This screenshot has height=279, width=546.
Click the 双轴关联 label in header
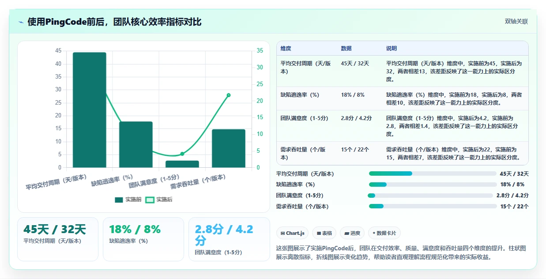[516, 21]
